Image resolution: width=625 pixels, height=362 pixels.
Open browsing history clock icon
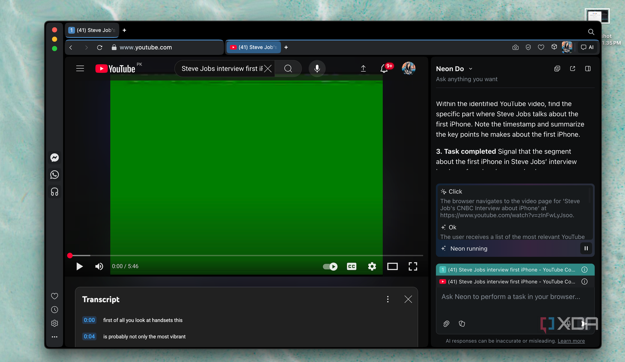point(54,310)
